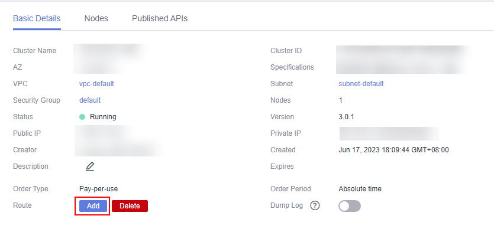Screen dimensions: 494x232
Task: Click the Creator label
Action: click(x=25, y=150)
